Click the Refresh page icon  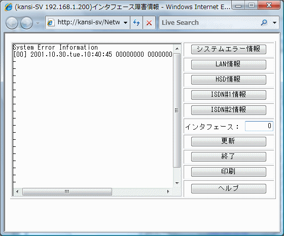pyautogui.click(x=136, y=23)
